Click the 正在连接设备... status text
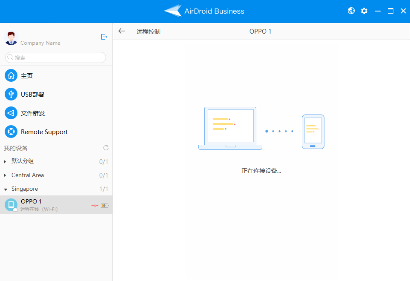 point(261,171)
